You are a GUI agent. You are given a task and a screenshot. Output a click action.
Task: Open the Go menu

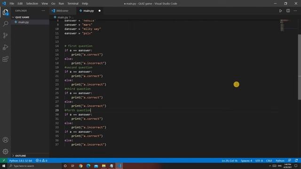pyautogui.click(x=53, y=3)
